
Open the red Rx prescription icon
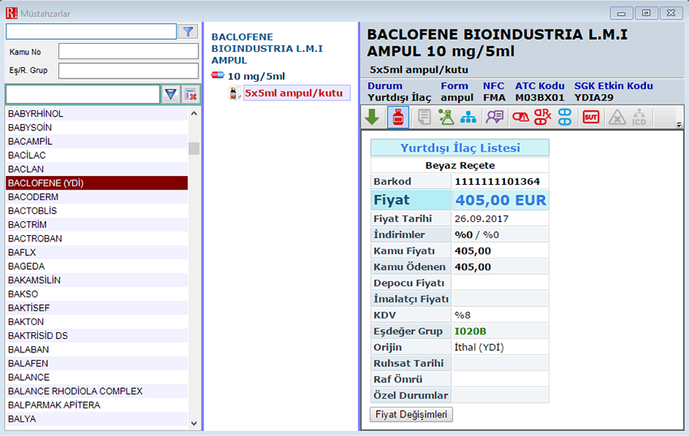click(x=542, y=118)
